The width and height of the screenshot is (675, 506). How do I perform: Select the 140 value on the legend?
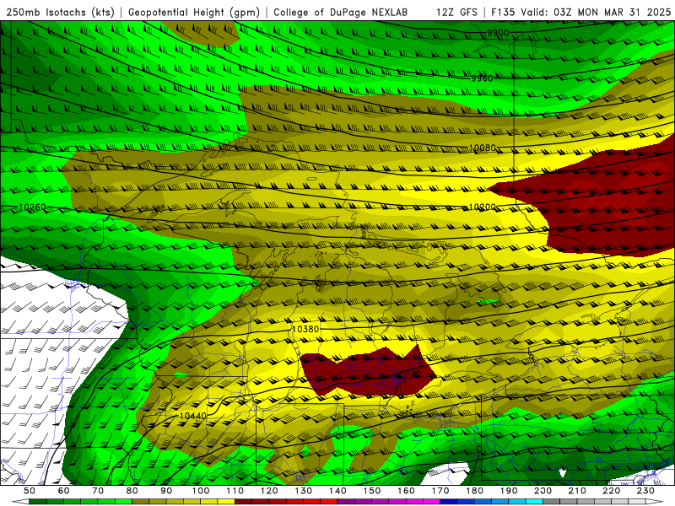point(338,491)
